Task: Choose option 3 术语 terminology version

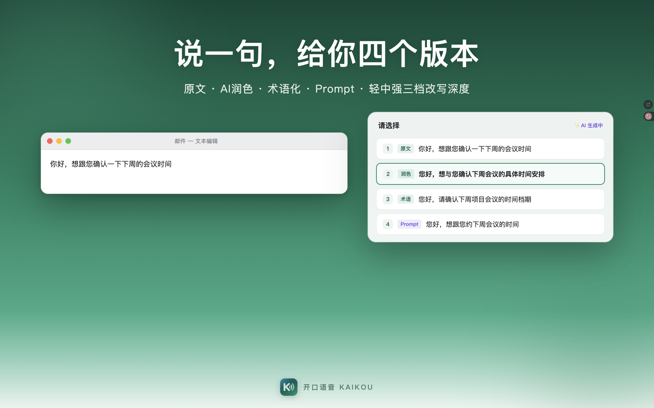Action: pos(490,199)
